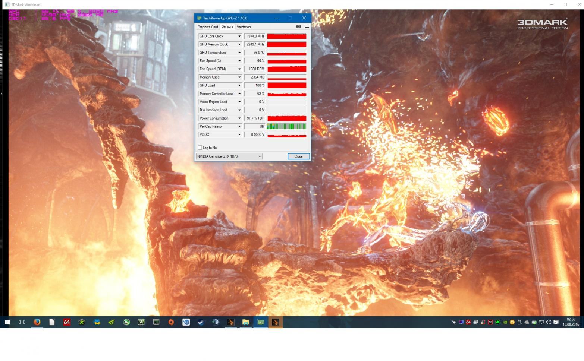Open the NVIDIA tray icon
Viewport: 584px width, 361px height.
click(x=505, y=322)
